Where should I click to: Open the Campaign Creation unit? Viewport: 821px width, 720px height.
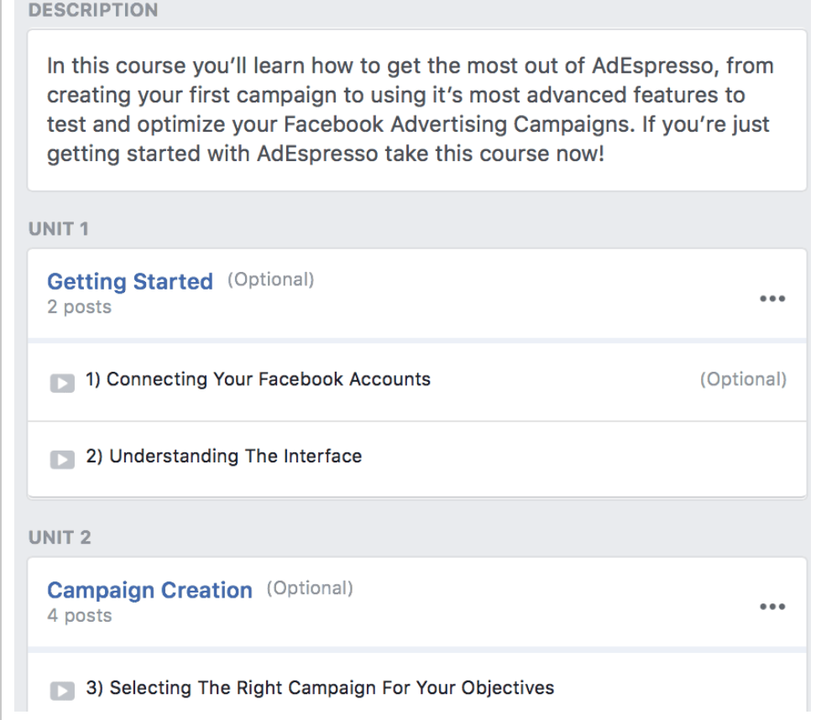click(151, 590)
